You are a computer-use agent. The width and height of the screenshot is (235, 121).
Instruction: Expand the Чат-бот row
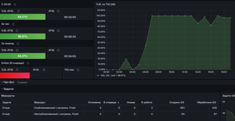(9, 82)
